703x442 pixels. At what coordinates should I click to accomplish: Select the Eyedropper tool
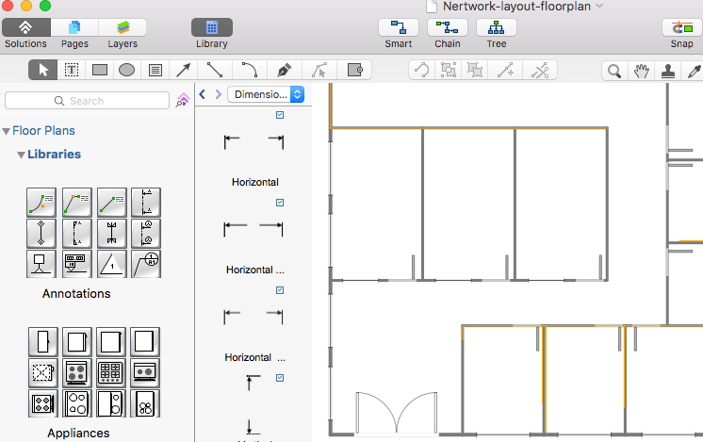pyautogui.click(x=694, y=71)
